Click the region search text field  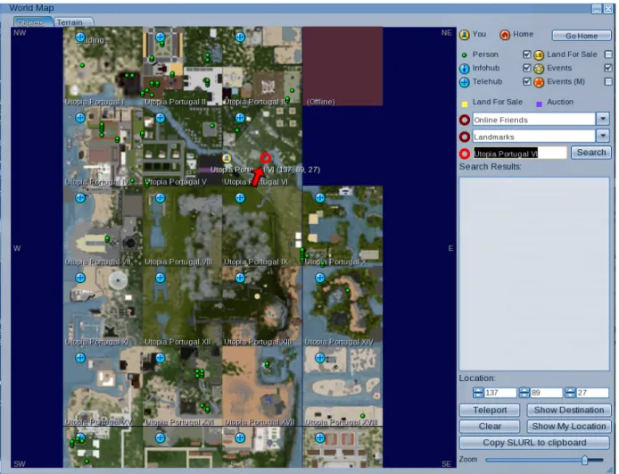520,154
